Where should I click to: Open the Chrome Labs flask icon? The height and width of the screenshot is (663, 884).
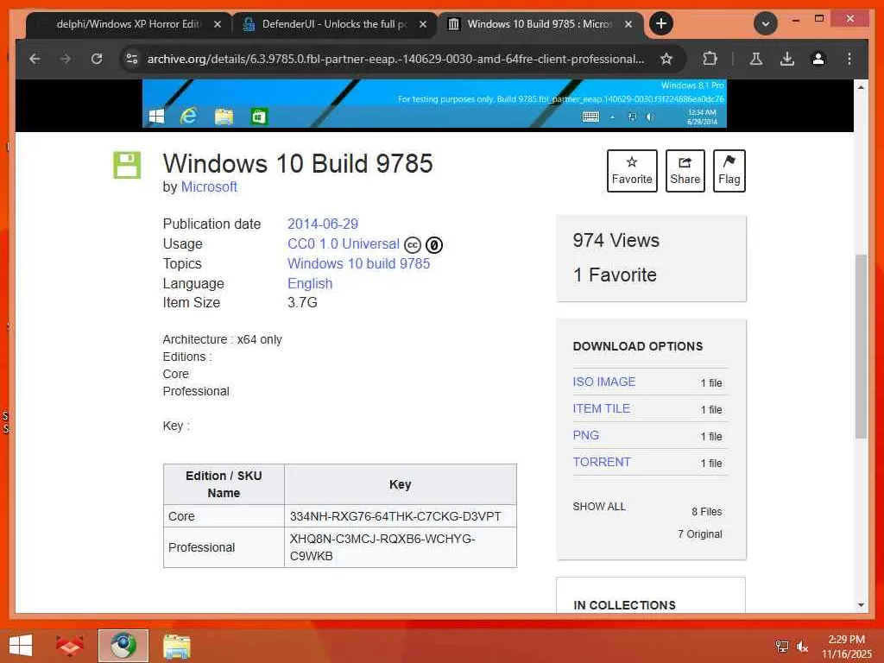(756, 59)
